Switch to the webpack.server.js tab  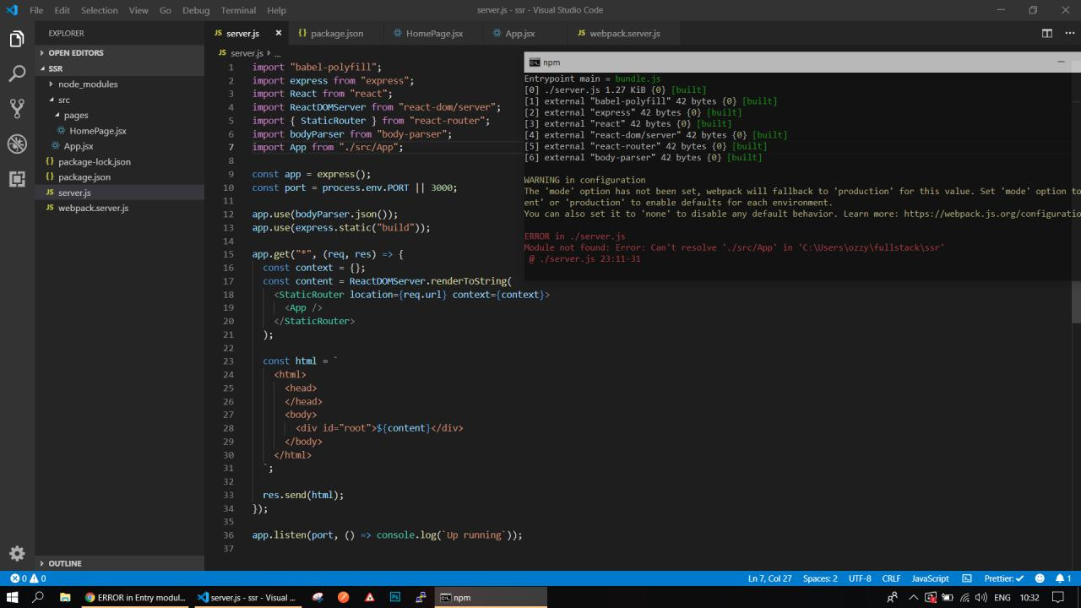624,33
